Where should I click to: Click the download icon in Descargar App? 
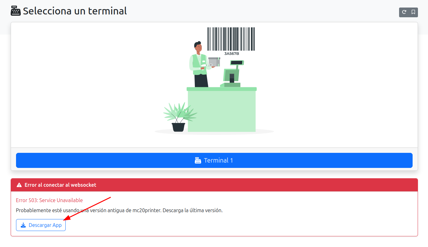pos(23,225)
